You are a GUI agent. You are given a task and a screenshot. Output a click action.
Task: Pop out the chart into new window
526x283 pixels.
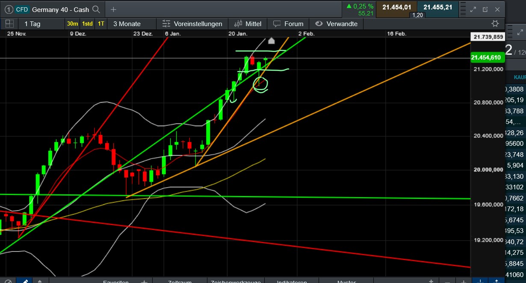(485, 9)
